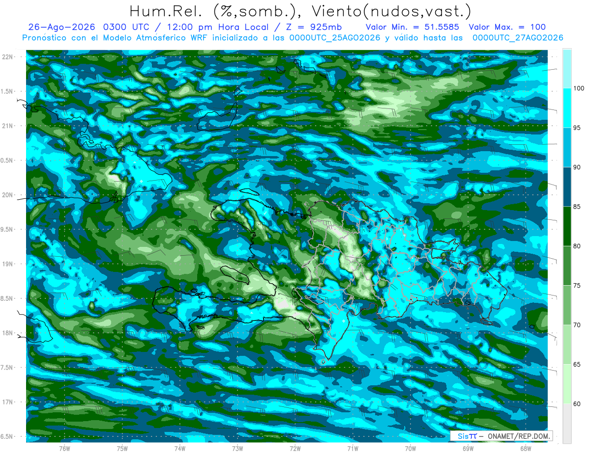Click the '70W' longitude label

pos(411,449)
